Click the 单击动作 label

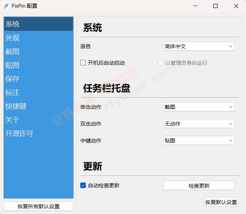[91, 107]
